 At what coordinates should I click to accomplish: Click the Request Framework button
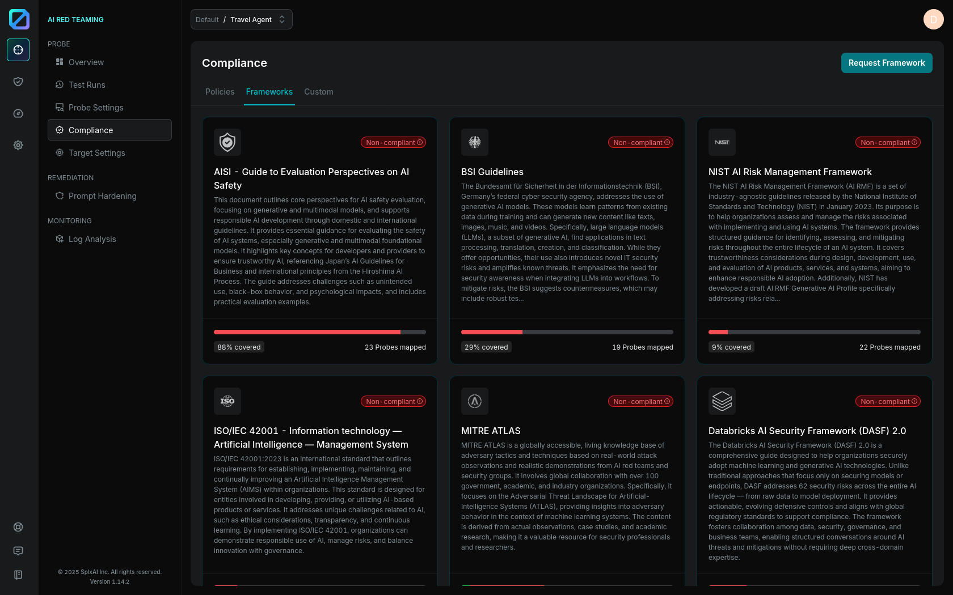point(886,63)
